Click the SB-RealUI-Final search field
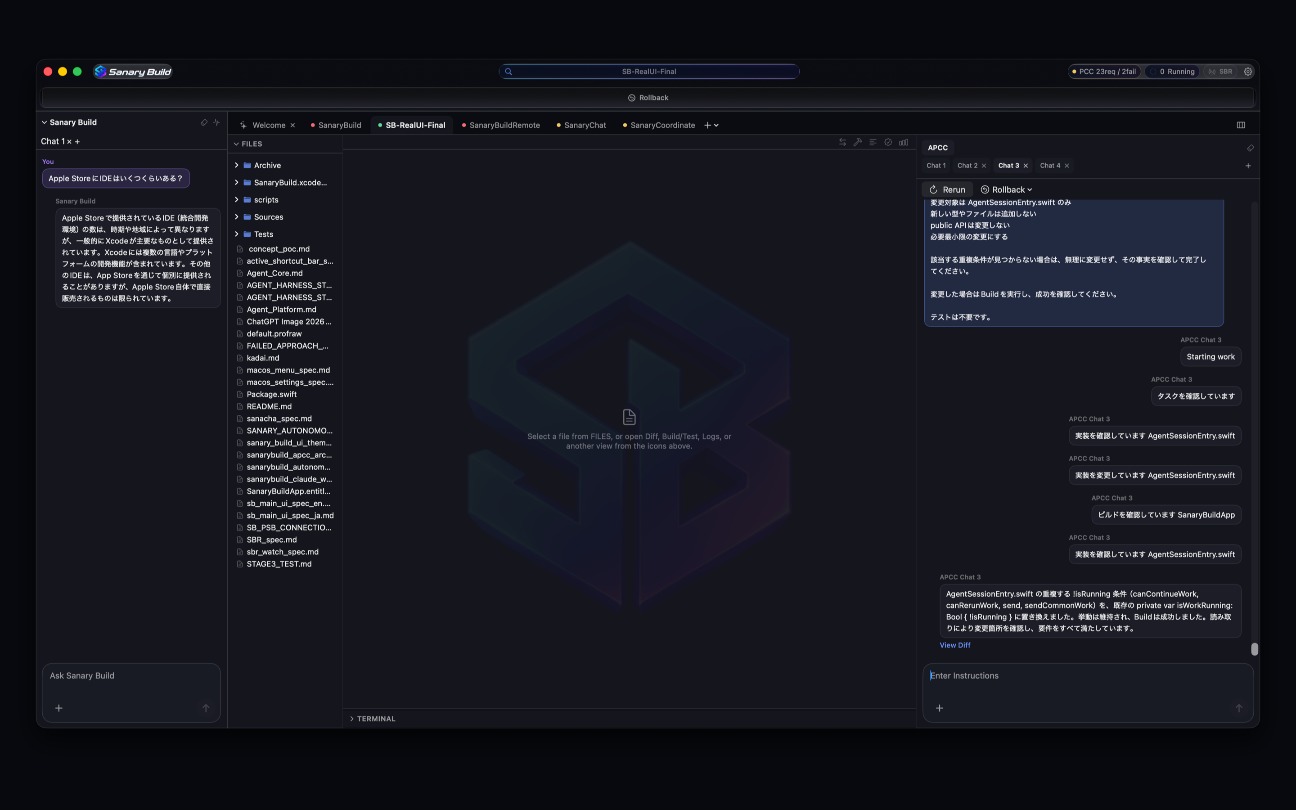 pos(648,71)
